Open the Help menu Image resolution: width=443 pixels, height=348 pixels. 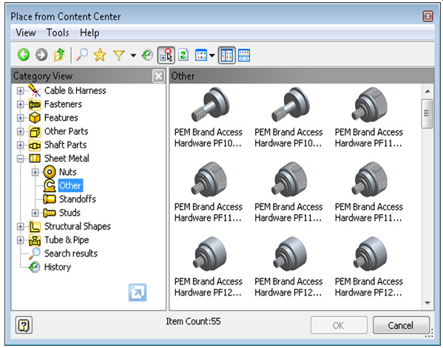tap(89, 33)
